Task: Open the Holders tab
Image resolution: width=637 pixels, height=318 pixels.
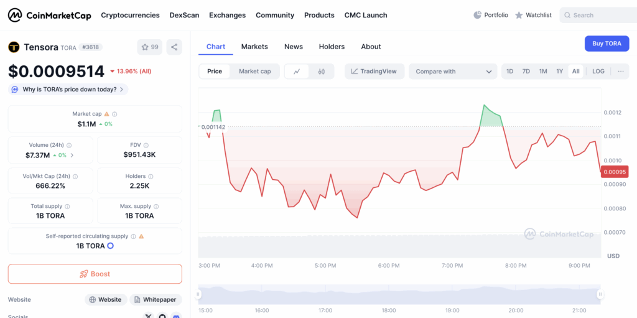Action: (332, 47)
